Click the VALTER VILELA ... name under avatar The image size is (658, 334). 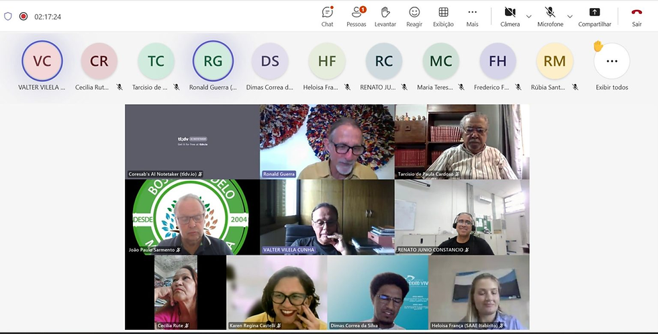click(42, 87)
